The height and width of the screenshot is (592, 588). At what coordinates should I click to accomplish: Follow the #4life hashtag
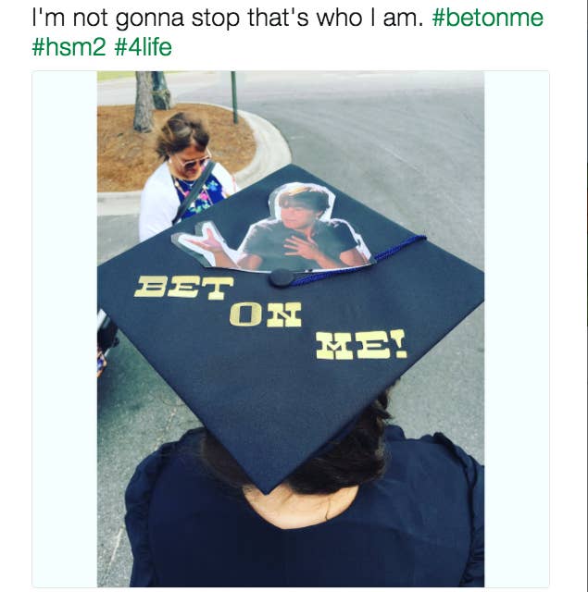(143, 47)
